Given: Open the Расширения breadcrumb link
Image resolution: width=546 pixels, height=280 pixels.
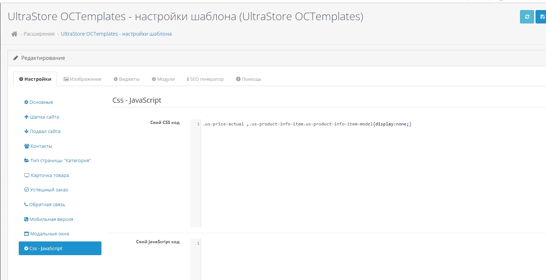Looking at the screenshot, I should (39, 34).
